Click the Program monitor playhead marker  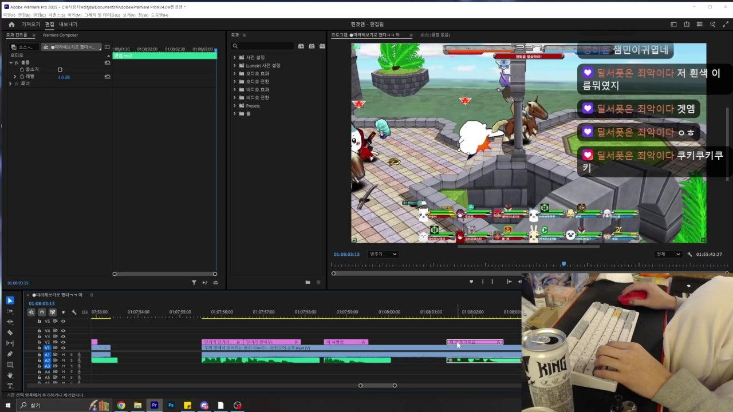coord(563,264)
